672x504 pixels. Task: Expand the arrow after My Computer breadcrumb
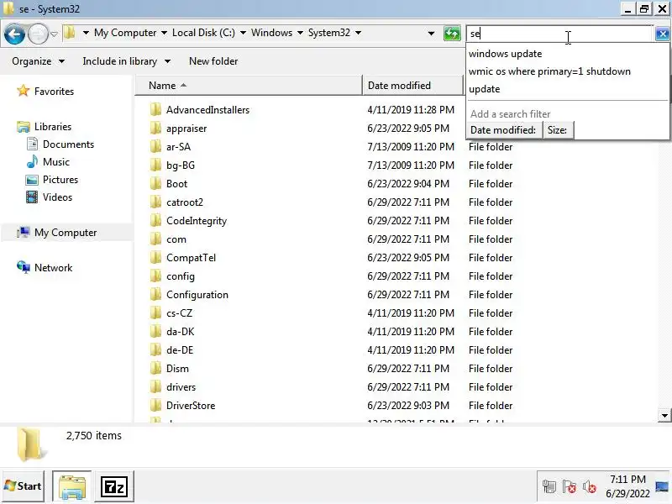point(164,33)
